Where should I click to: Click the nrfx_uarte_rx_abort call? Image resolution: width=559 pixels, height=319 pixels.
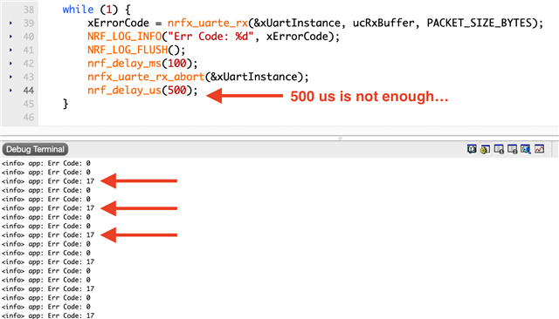tap(146, 77)
